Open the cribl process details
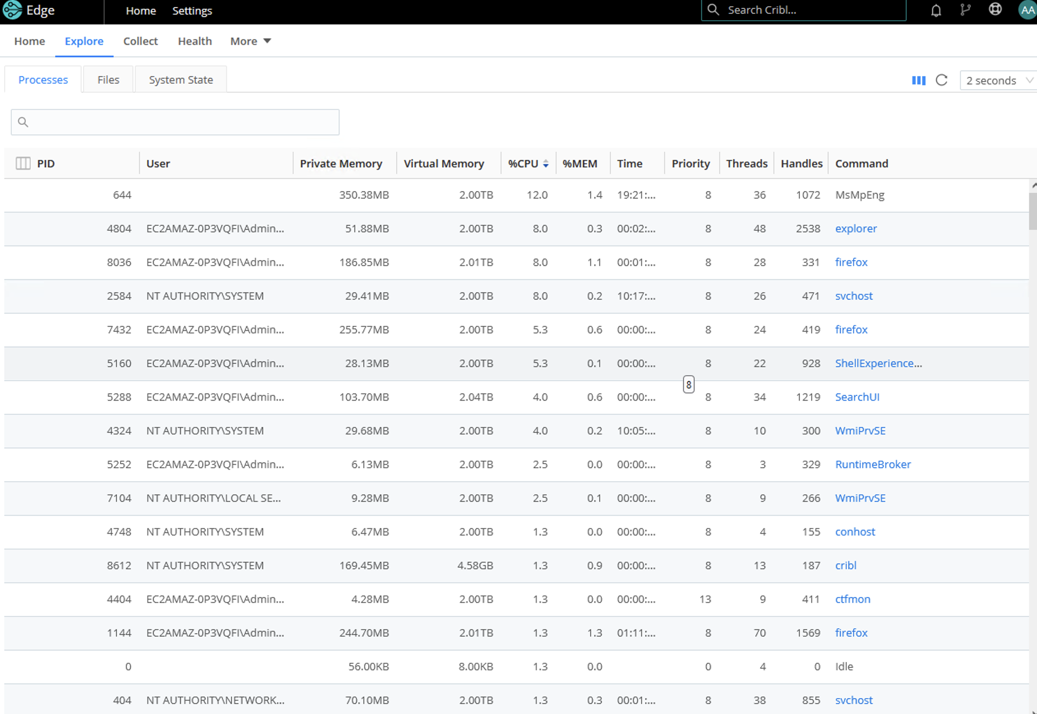The image size is (1037, 714). coord(845,565)
